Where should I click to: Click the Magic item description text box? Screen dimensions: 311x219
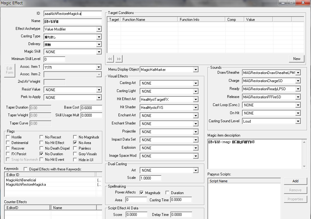[x=257, y=154]
